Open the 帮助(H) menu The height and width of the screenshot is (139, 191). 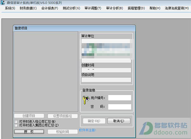point(155,8)
